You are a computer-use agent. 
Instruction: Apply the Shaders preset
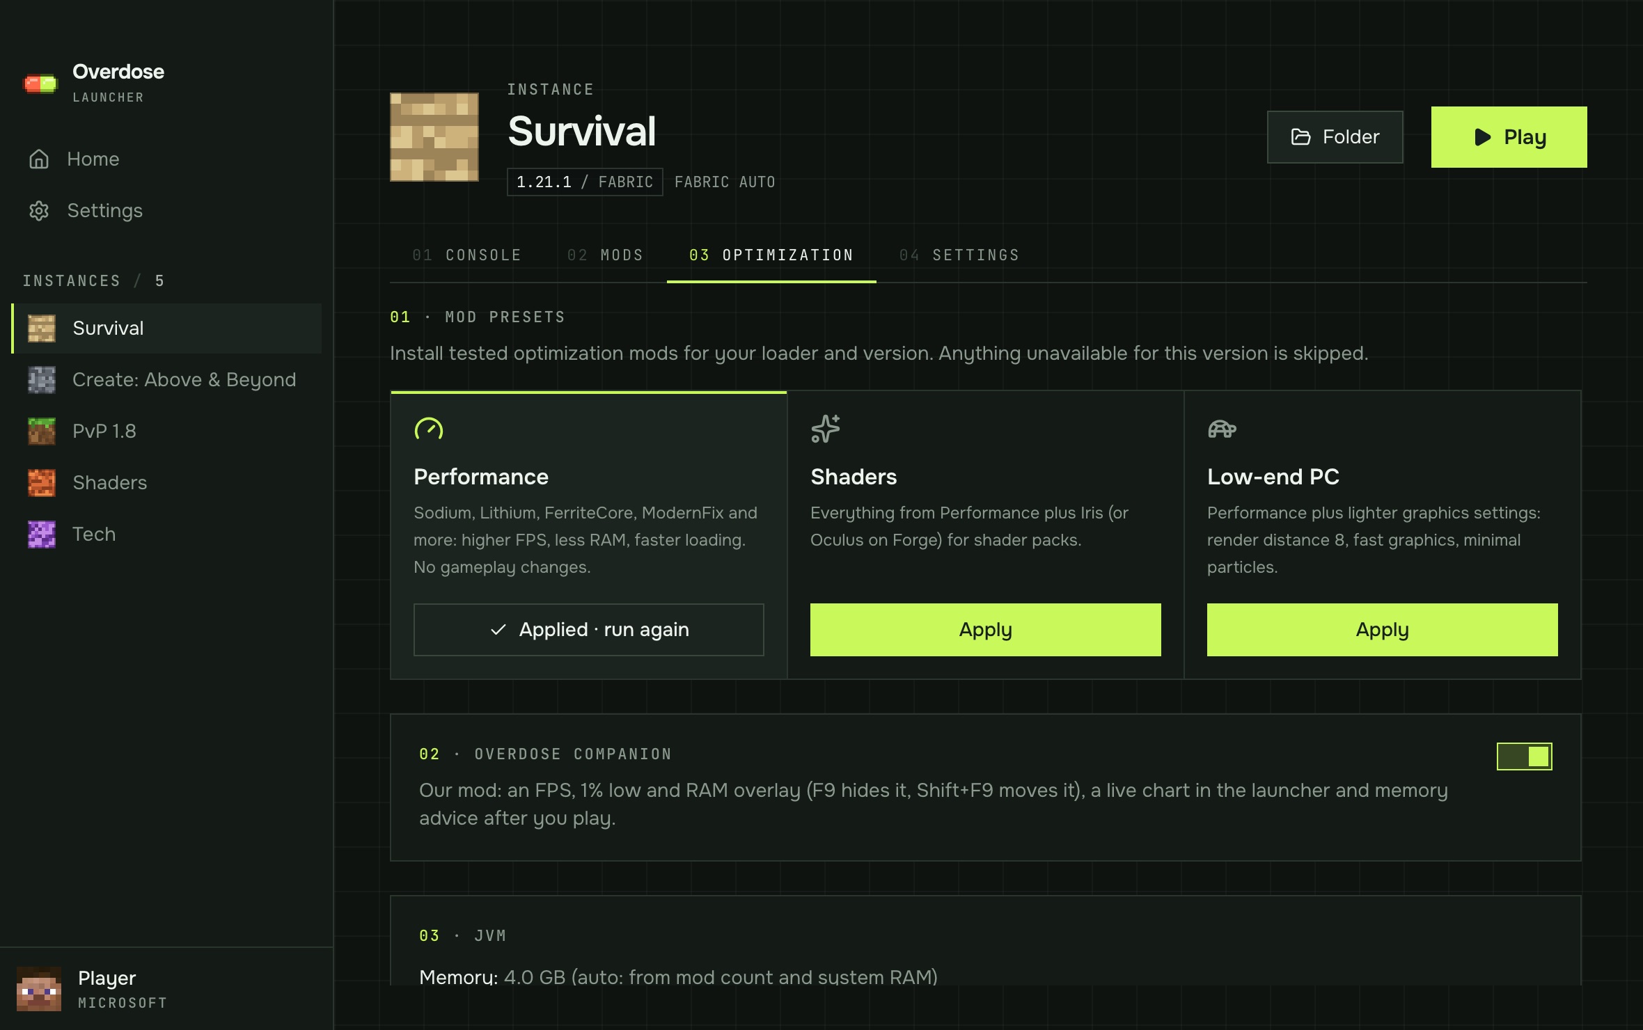[986, 630]
